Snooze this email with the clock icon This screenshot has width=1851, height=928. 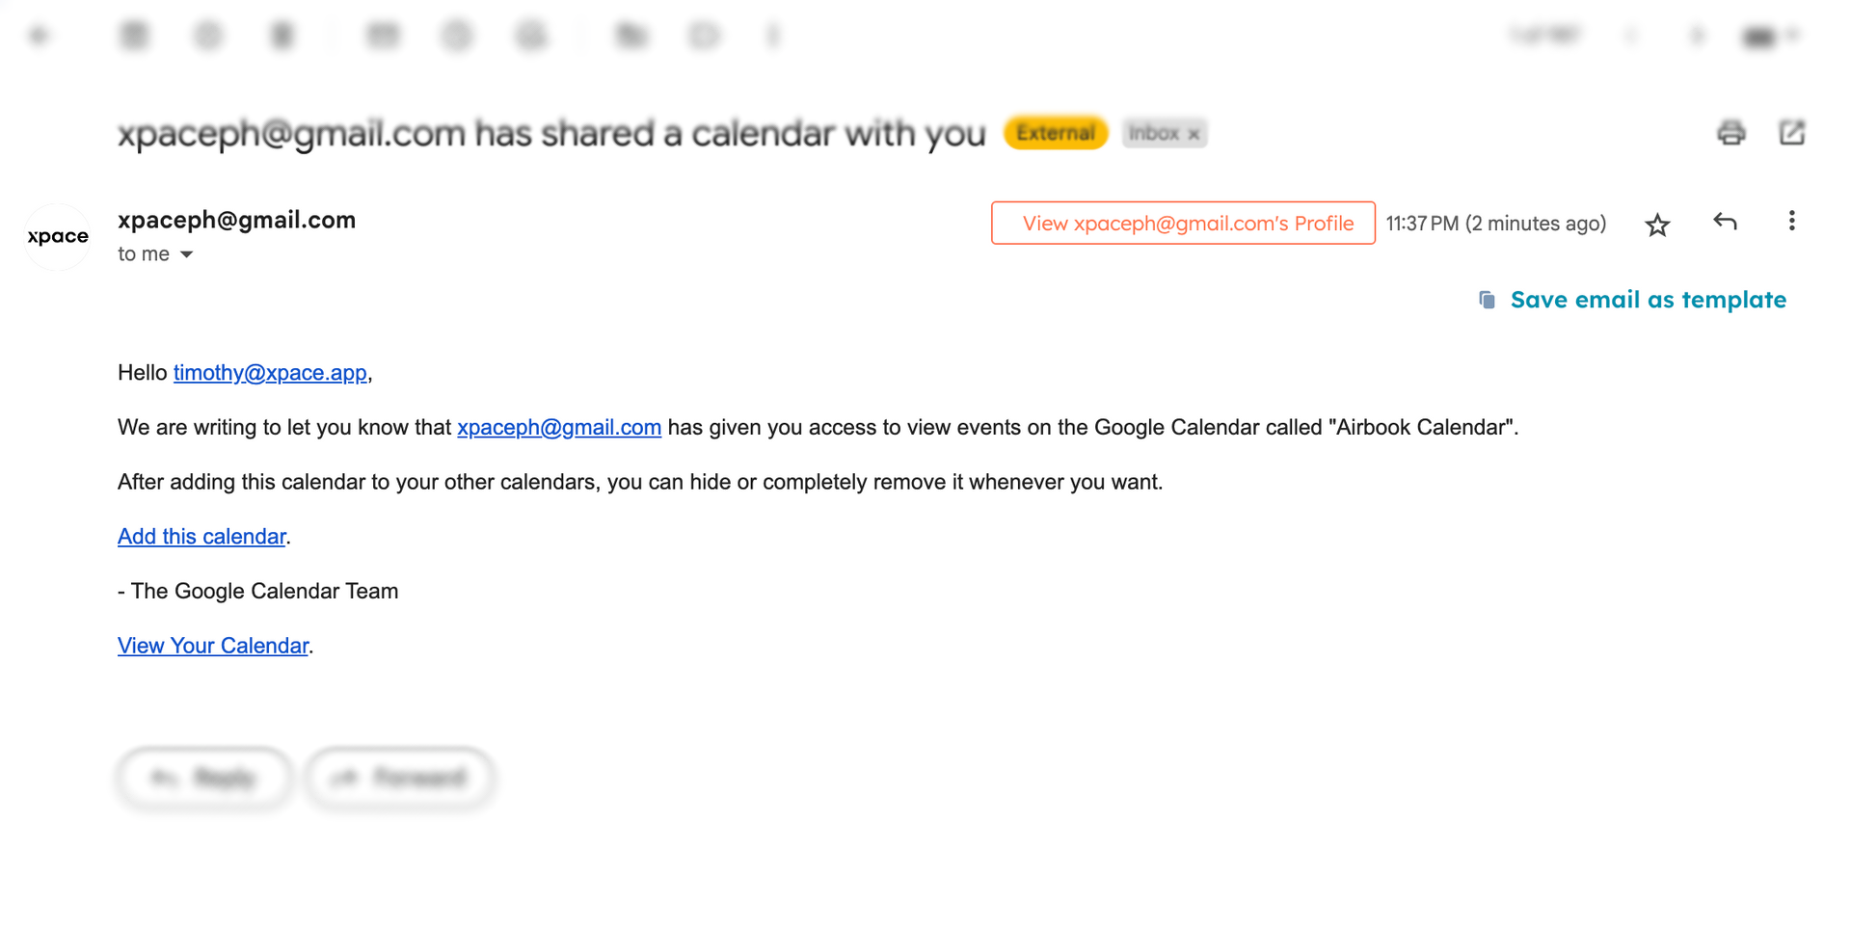point(457,36)
